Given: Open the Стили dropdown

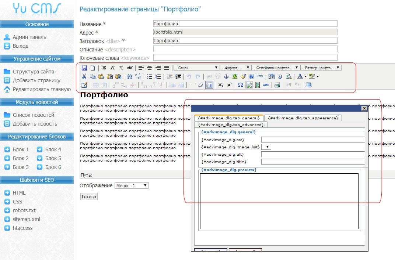Looking at the screenshot, I should (x=196, y=68).
